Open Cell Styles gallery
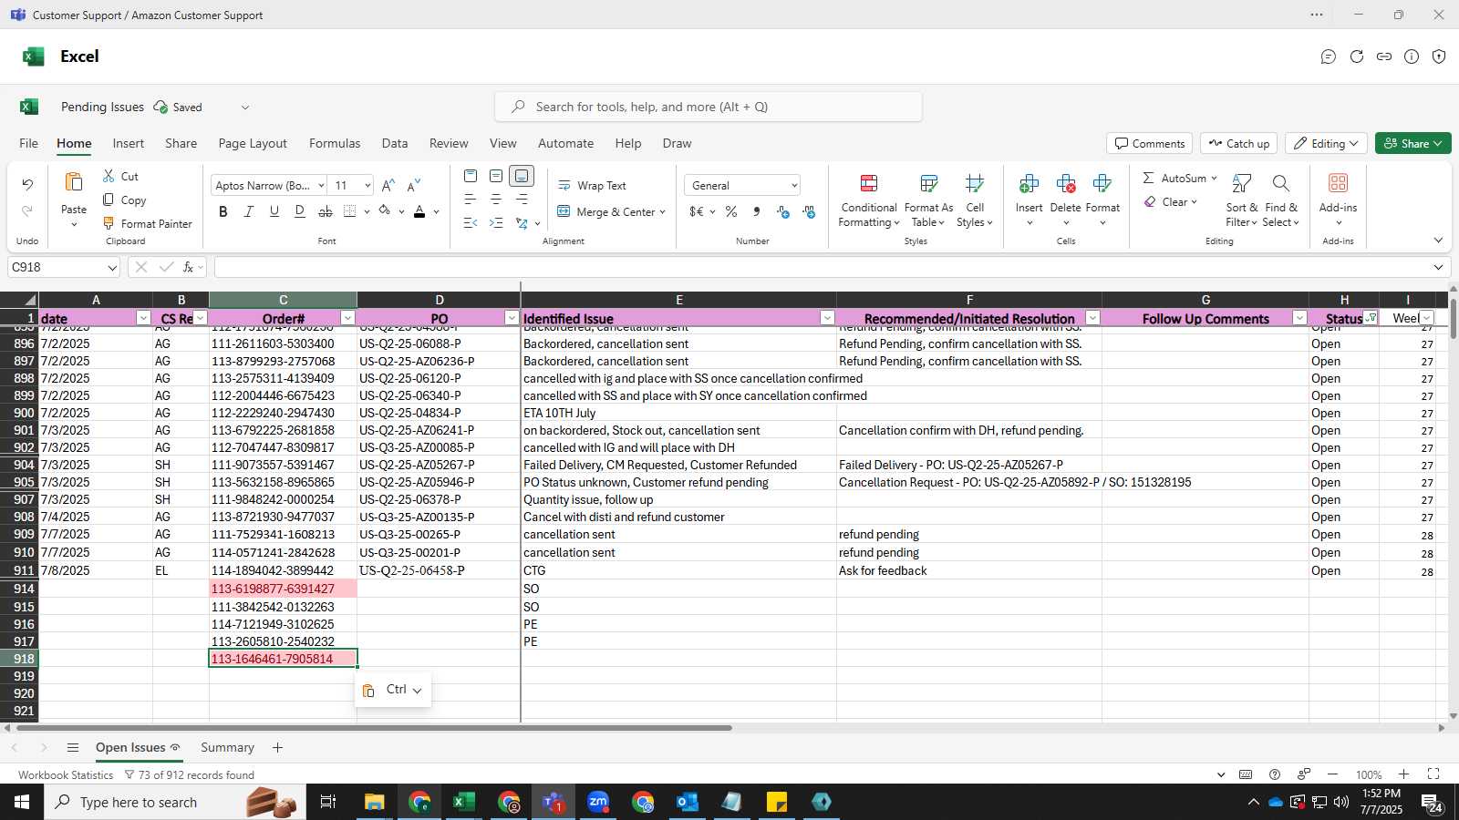 click(x=975, y=201)
